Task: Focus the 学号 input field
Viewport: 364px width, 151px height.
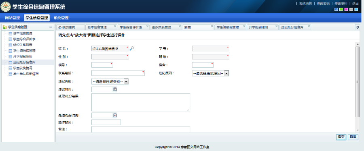Action: tap(211, 49)
